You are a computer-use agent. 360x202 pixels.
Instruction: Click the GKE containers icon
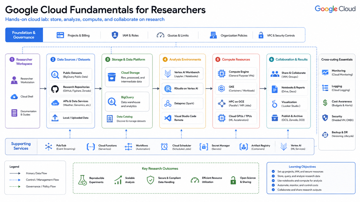(222, 89)
